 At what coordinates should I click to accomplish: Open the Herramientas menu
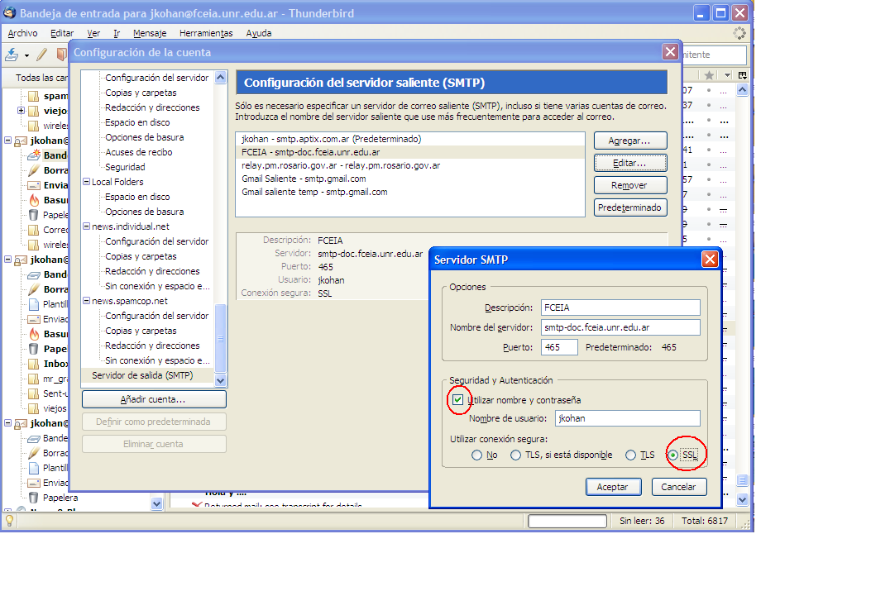pos(206,33)
